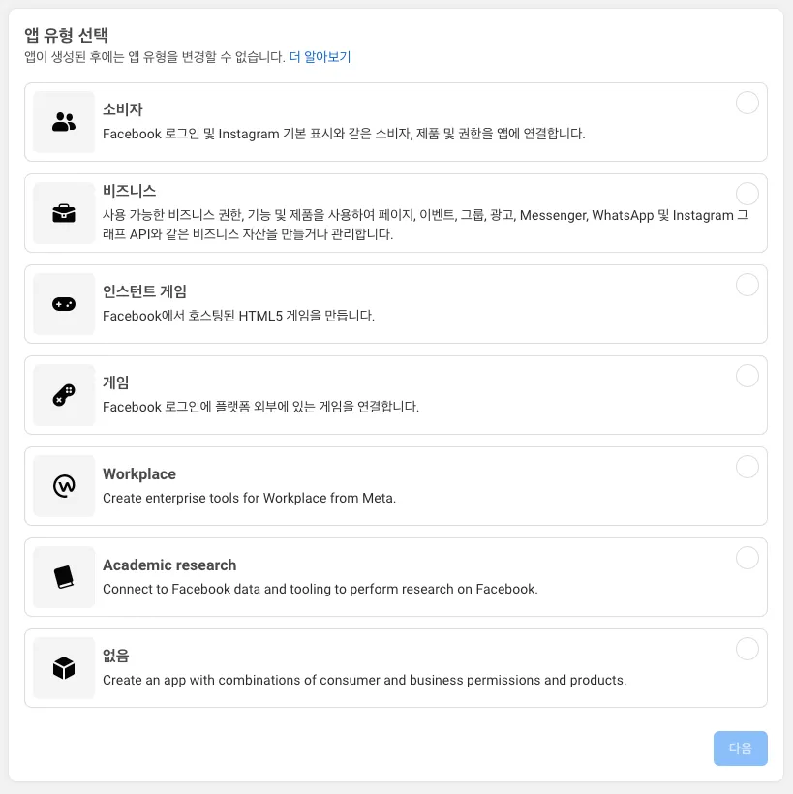Choose the 게임 radio button

pyautogui.click(x=747, y=376)
